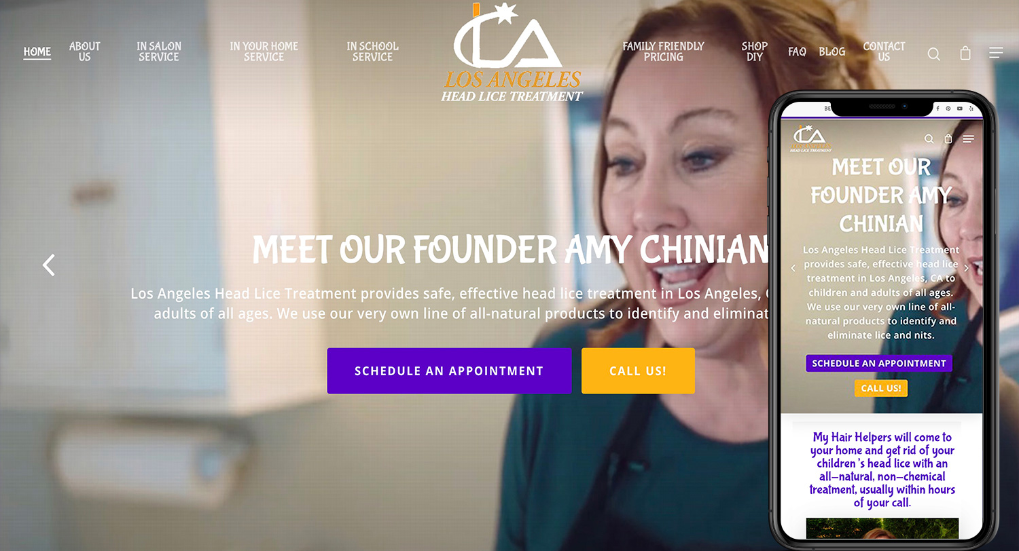Tap the Facebook icon on the phone's top bar

937,108
